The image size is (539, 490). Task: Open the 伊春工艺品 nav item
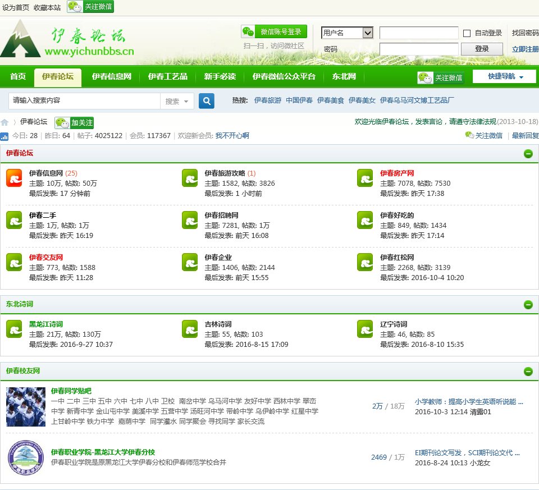[168, 76]
